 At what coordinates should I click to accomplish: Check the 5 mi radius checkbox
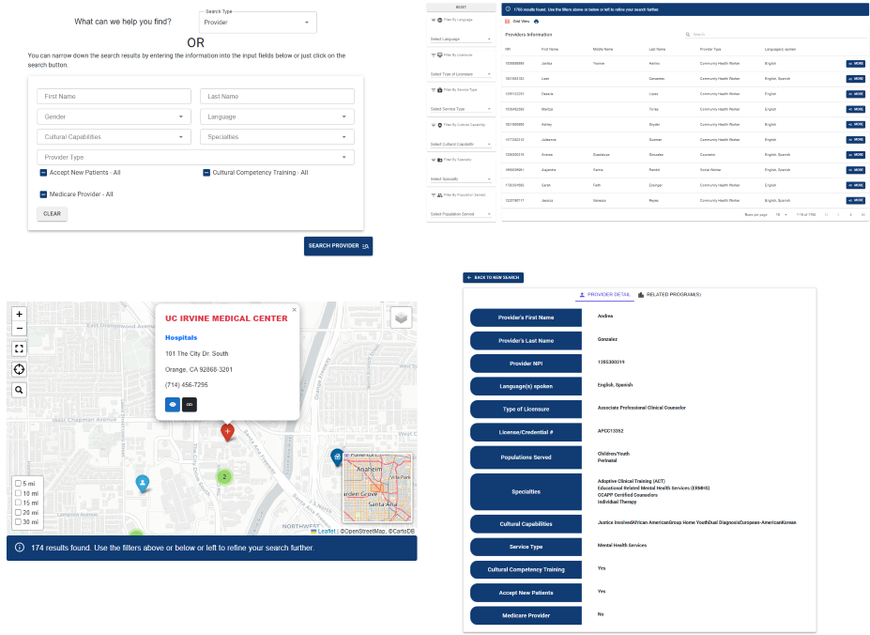tap(18, 484)
